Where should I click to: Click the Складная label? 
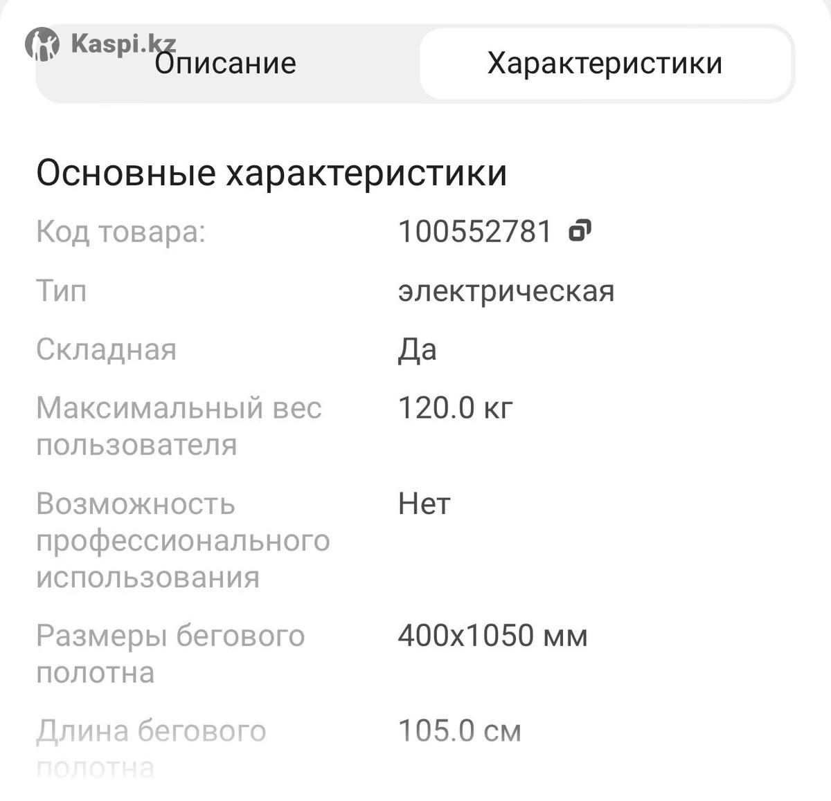click(x=107, y=349)
